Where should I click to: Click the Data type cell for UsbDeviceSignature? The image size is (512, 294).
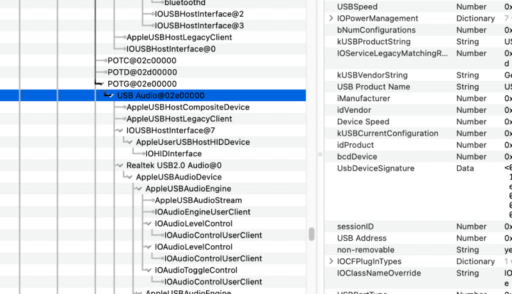pyautogui.click(x=465, y=168)
